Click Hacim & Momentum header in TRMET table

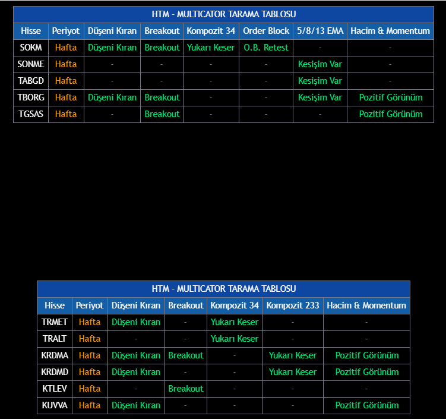click(366, 305)
